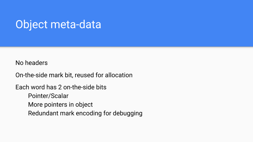Click the "Object meta-data" slide title
Screen dimensions: 253x142
tap(58, 24)
